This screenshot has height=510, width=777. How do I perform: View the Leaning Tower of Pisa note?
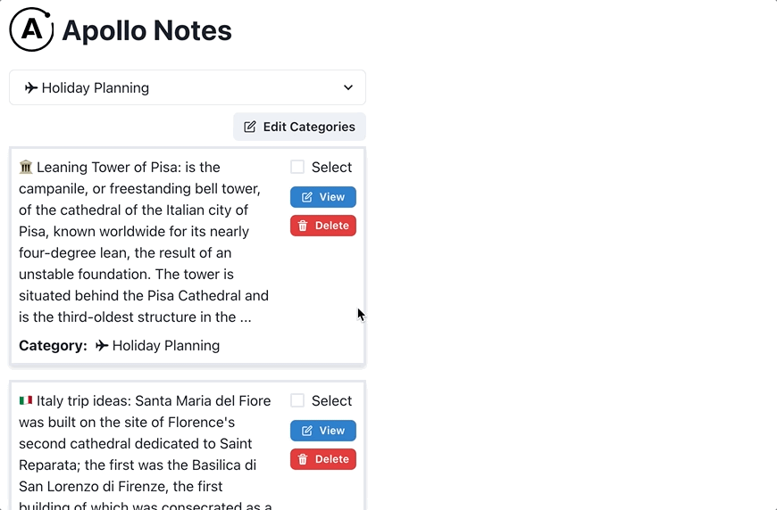(x=323, y=197)
